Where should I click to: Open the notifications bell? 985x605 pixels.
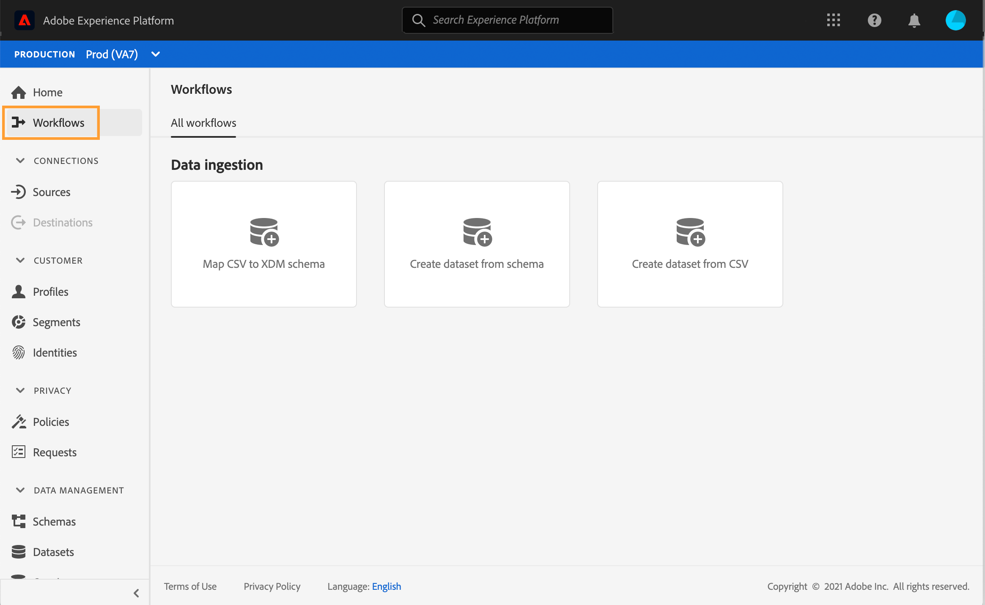(x=914, y=20)
